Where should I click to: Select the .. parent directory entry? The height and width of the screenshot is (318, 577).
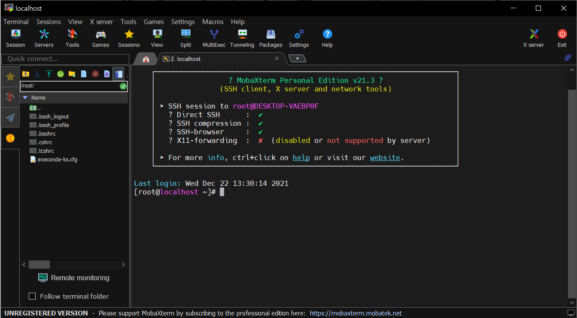tap(35, 108)
